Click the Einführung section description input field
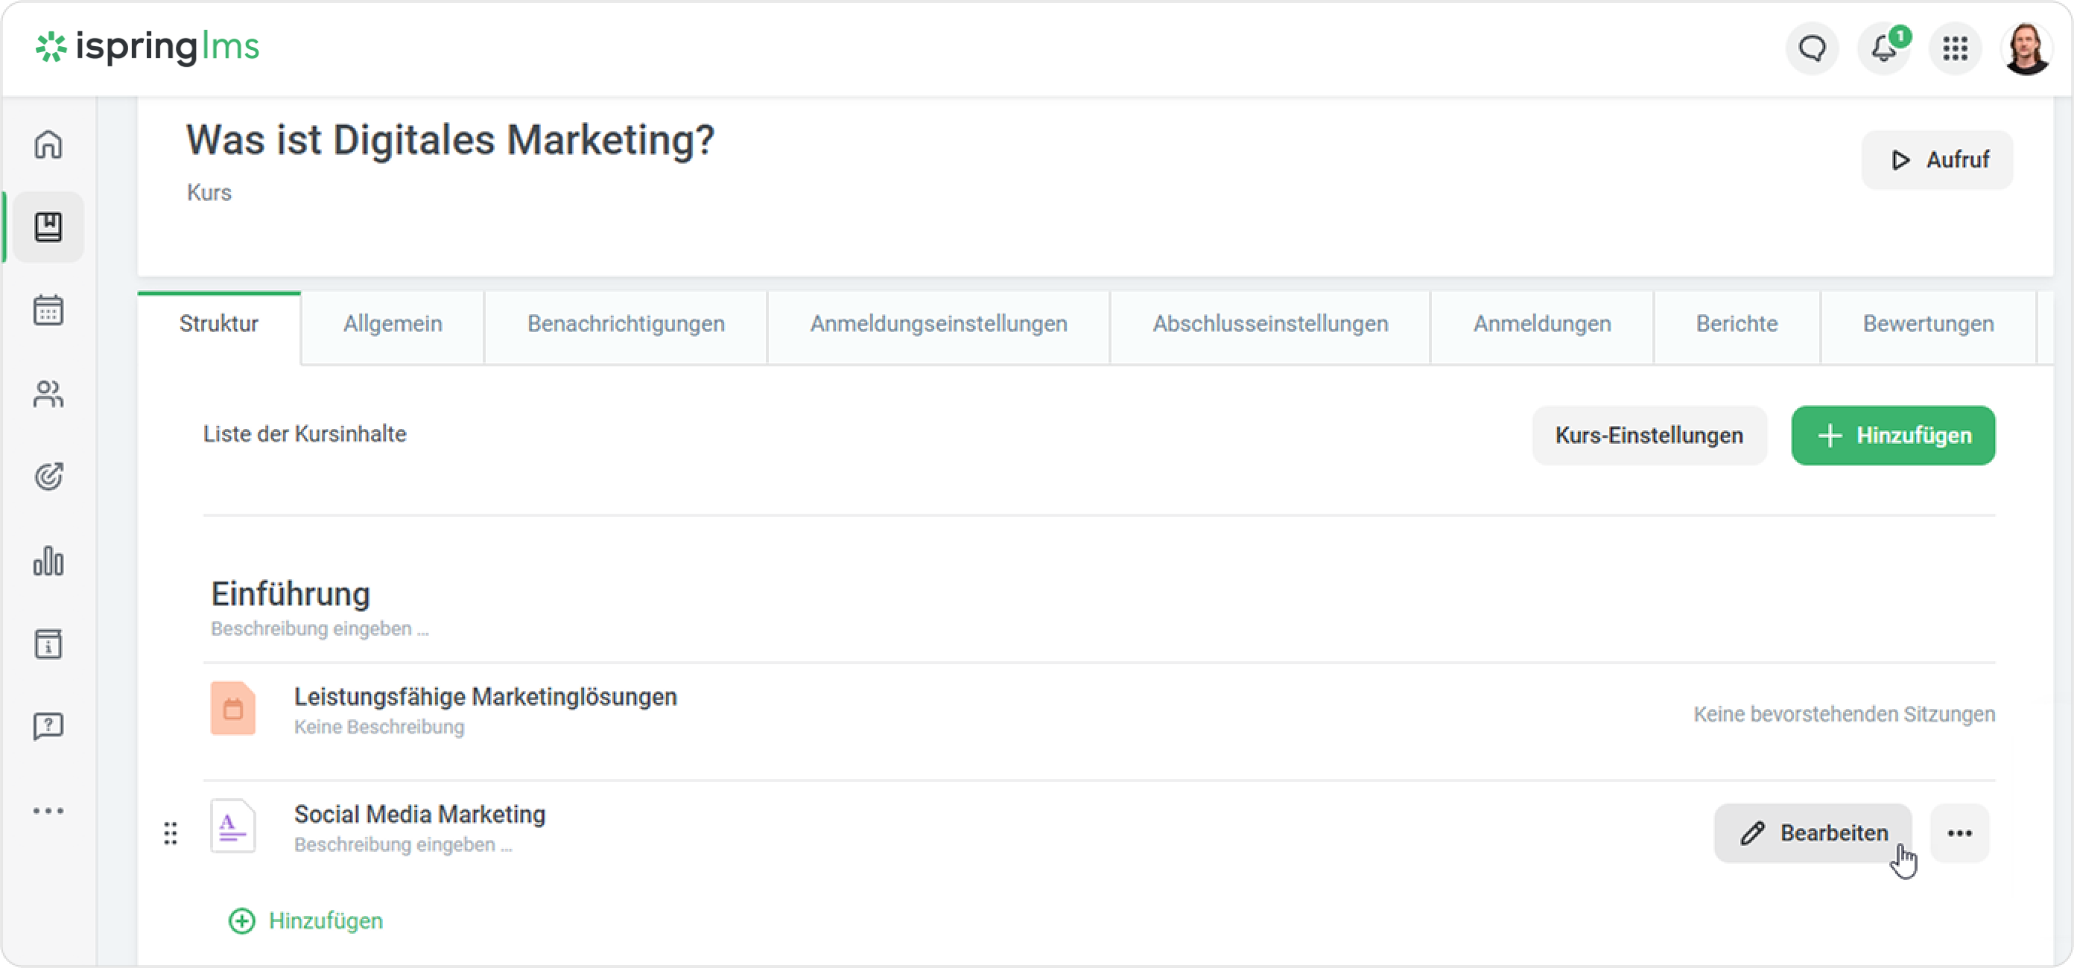 [x=320, y=628]
